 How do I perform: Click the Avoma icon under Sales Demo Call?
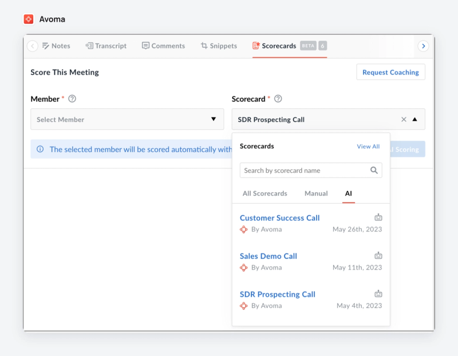[x=244, y=267]
